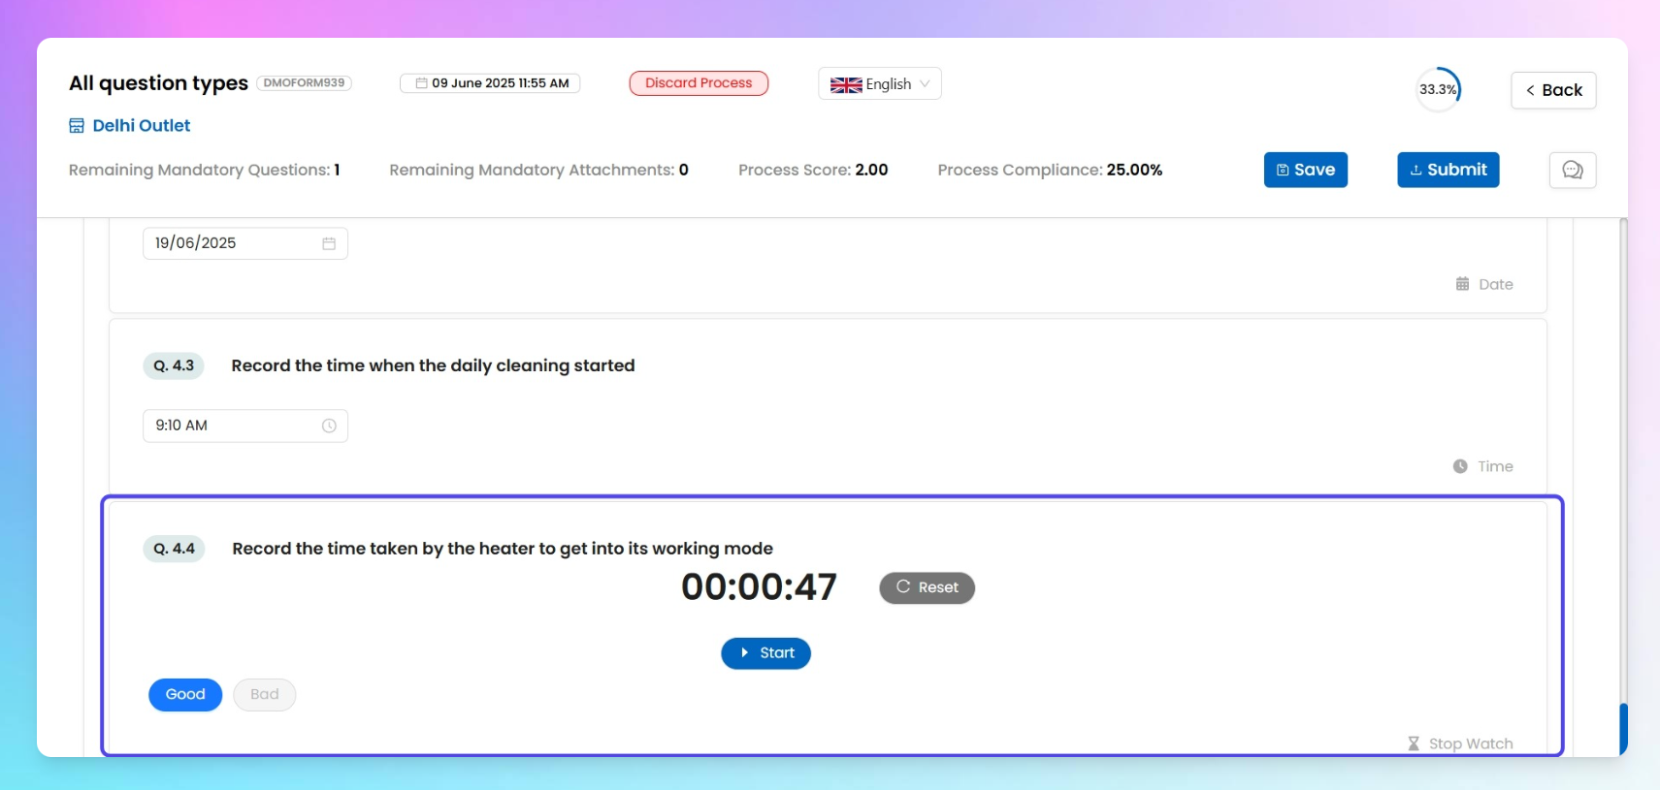
Task: Click the Date type icon label
Action: coord(1483,284)
